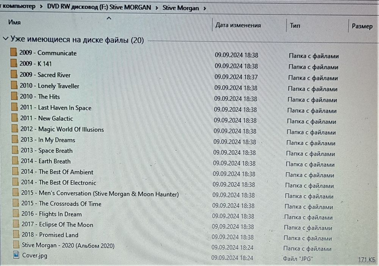The height and width of the screenshot is (266, 379).
Task: Click the folder icon of 2015 - The Crossroads Of Time
Action: point(16,203)
